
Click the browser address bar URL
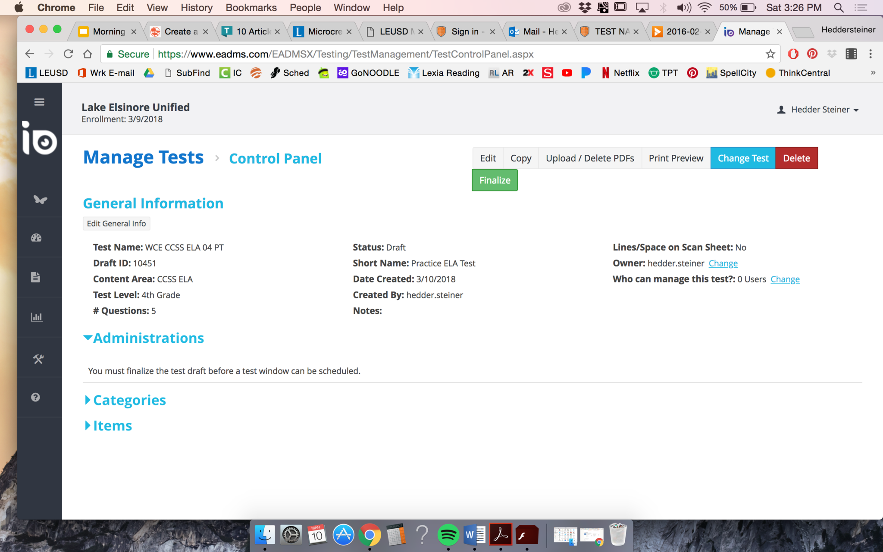tap(345, 54)
